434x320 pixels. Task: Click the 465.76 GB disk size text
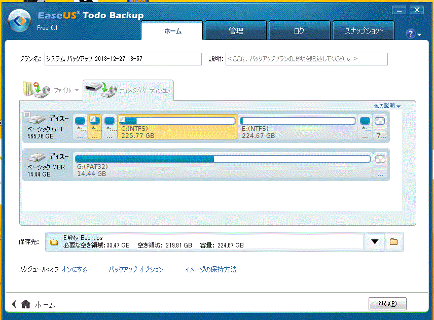41,136
